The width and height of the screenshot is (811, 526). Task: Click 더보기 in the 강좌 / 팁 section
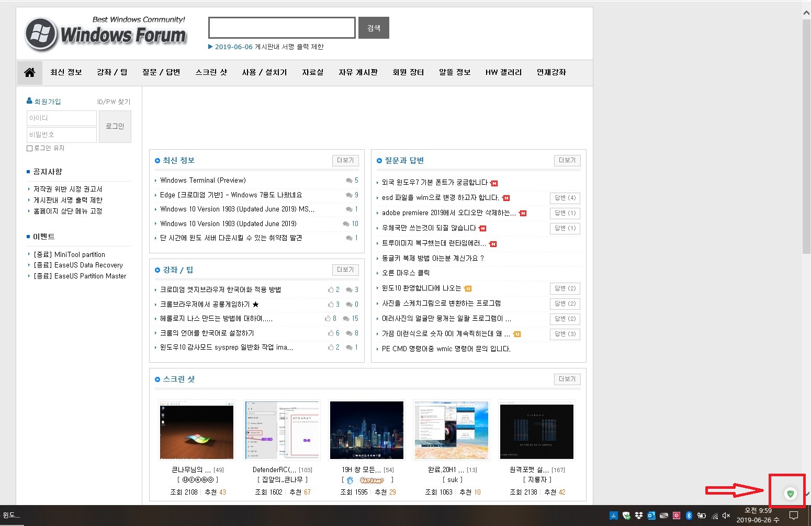coord(345,270)
